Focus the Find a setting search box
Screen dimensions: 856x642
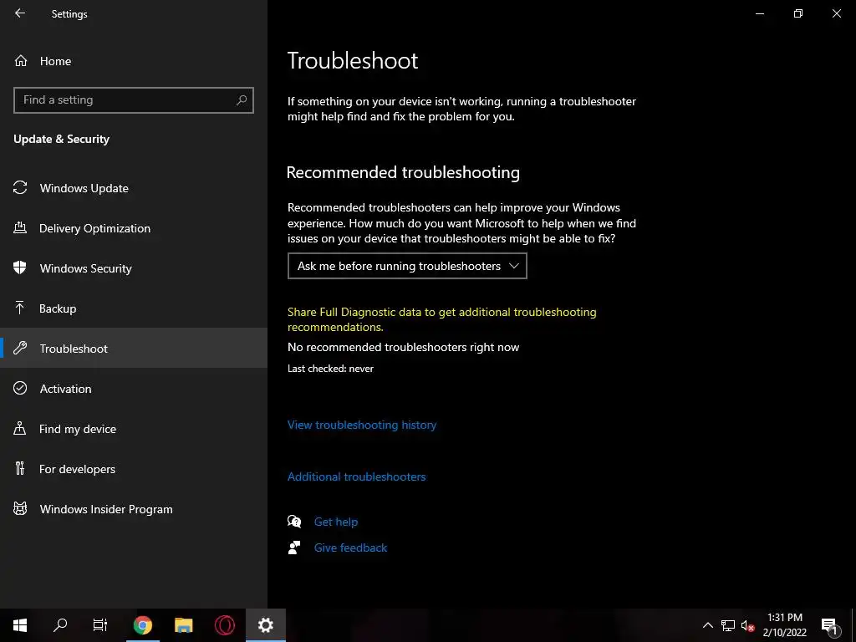pyautogui.click(x=134, y=100)
